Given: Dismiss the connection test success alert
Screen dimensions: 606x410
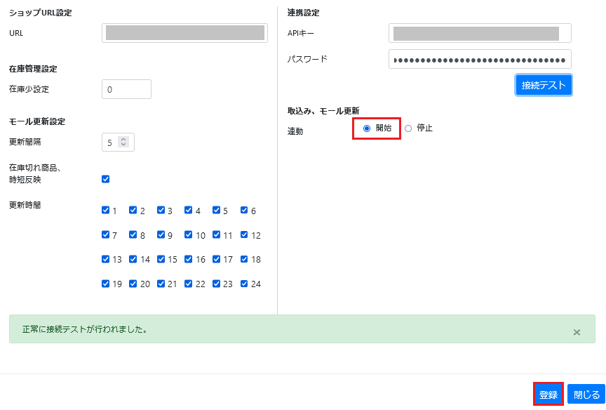Looking at the screenshot, I should (x=577, y=332).
